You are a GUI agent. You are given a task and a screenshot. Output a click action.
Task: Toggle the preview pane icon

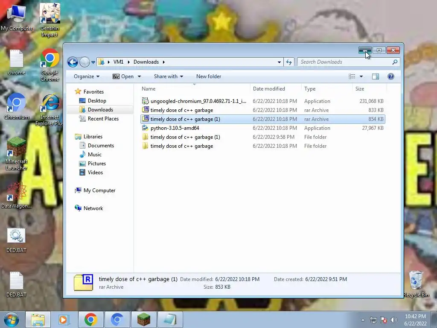point(376,76)
